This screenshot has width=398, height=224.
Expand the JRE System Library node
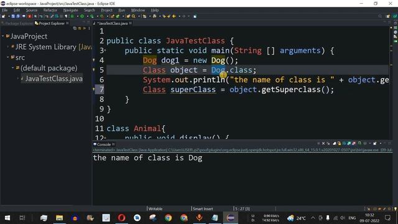click(x=8, y=47)
